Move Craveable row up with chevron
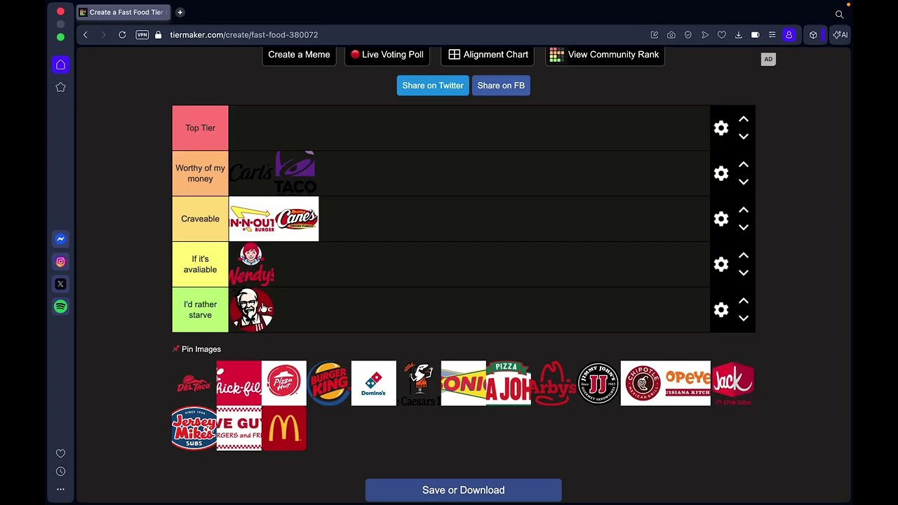The height and width of the screenshot is (505, 898). coord(744,210)
